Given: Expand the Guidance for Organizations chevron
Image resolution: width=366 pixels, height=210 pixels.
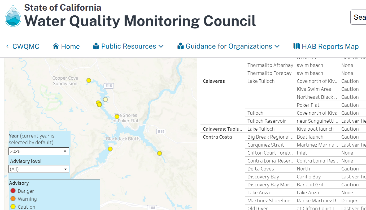Looking at the screenshot, I should [x=277, y=46].
